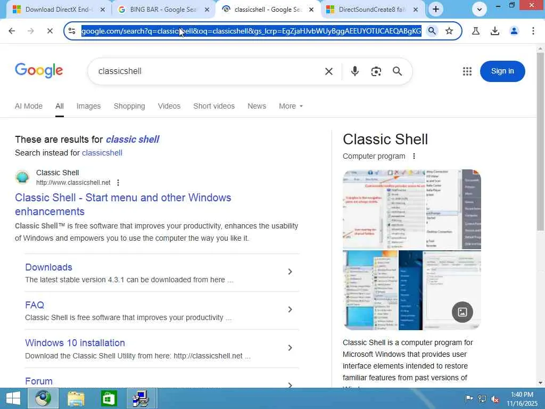Image resolution: width=545 pixels, height=409 pixels.
Task: Open the downloads icon in the toolbar
Action: [x=494, y=31]
